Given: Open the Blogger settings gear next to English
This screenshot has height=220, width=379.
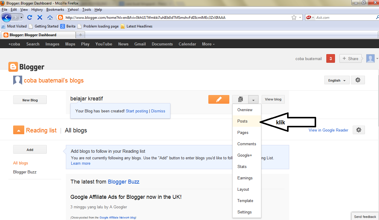Looking at the screenshot, I should click(x=358, y=80).
